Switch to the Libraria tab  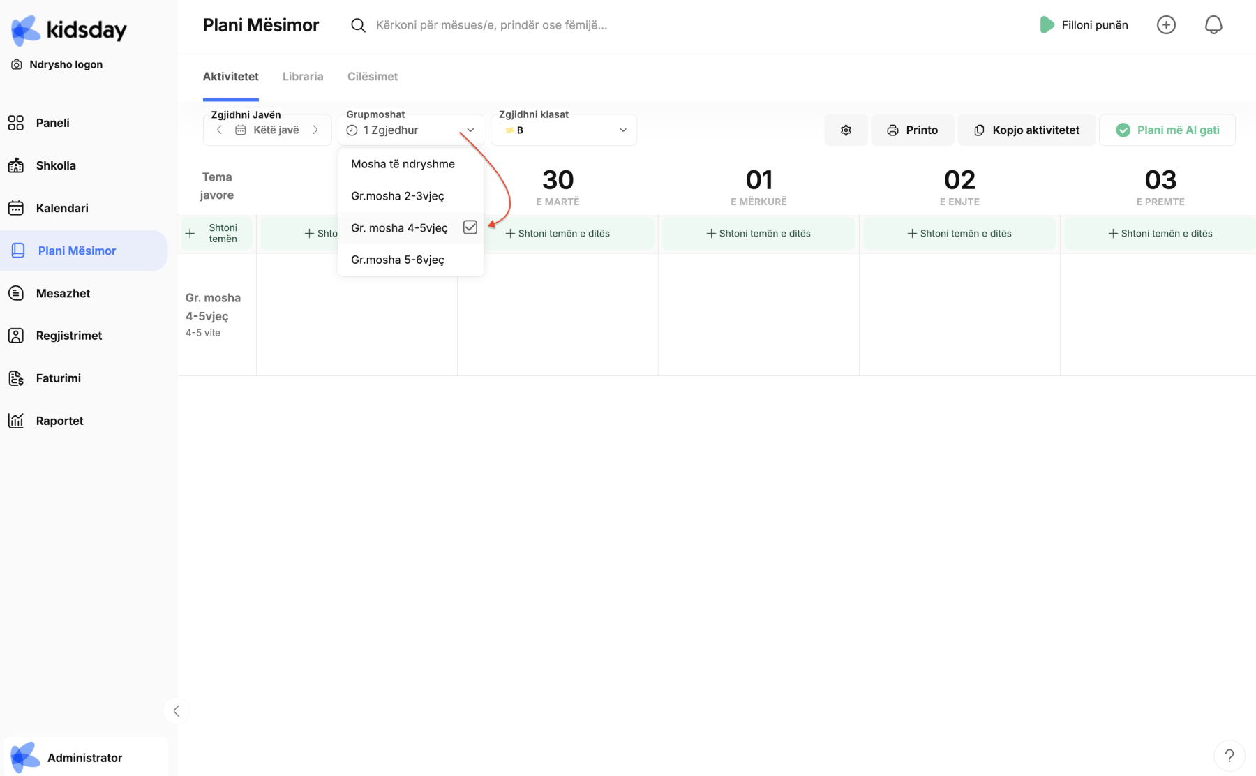point(303,77)
